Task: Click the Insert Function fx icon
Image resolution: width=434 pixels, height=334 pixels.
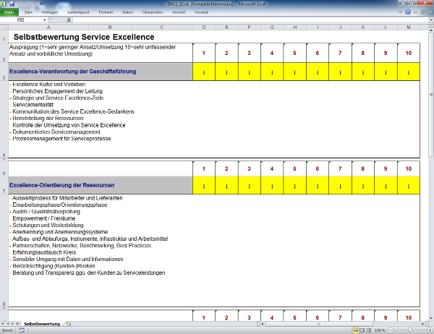Action: click(69, 20)
